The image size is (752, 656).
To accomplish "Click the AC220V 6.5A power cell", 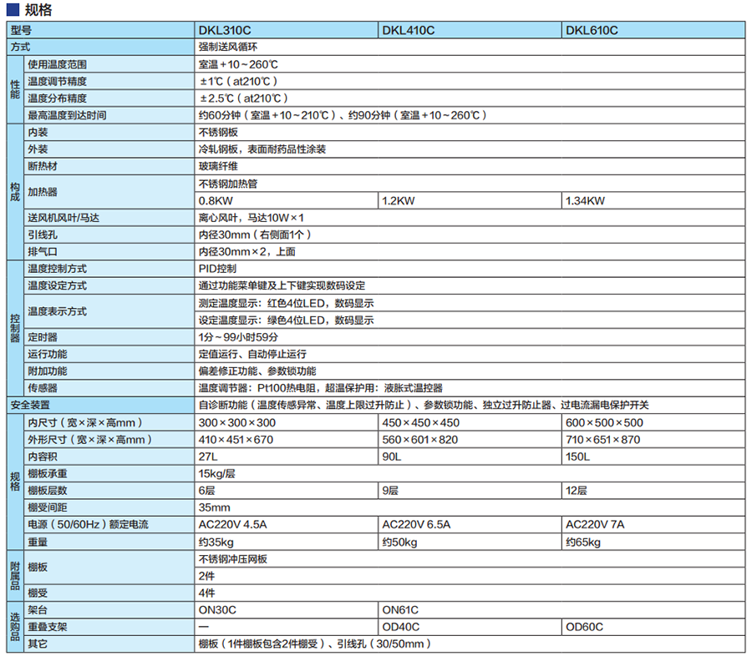I will pyautogui.click(x=416, y=525).
